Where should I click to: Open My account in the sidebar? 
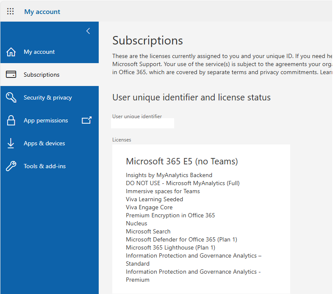tap(50, 52)
